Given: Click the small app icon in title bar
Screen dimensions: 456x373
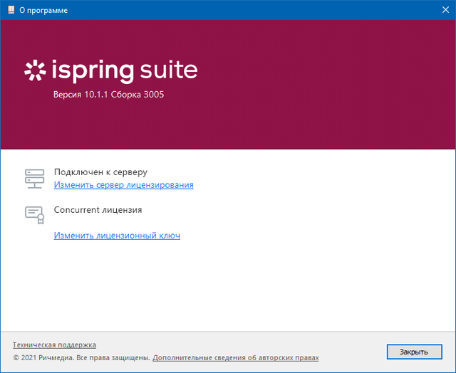Looking at the screenshot, I should coord(10,9).
